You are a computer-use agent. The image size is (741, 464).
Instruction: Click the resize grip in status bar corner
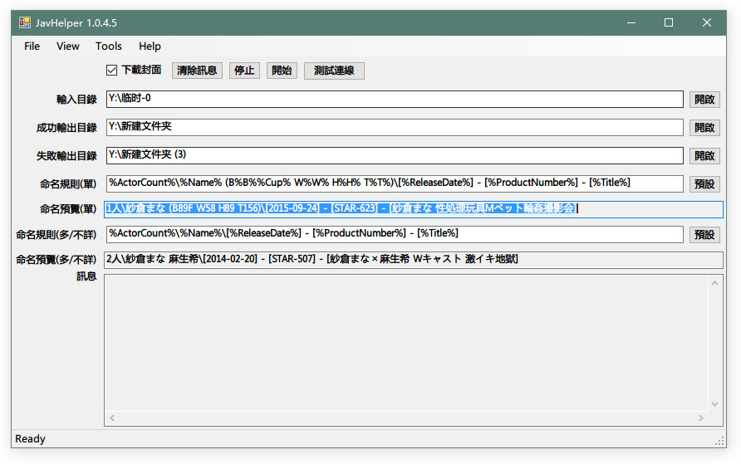click(719, 442)
